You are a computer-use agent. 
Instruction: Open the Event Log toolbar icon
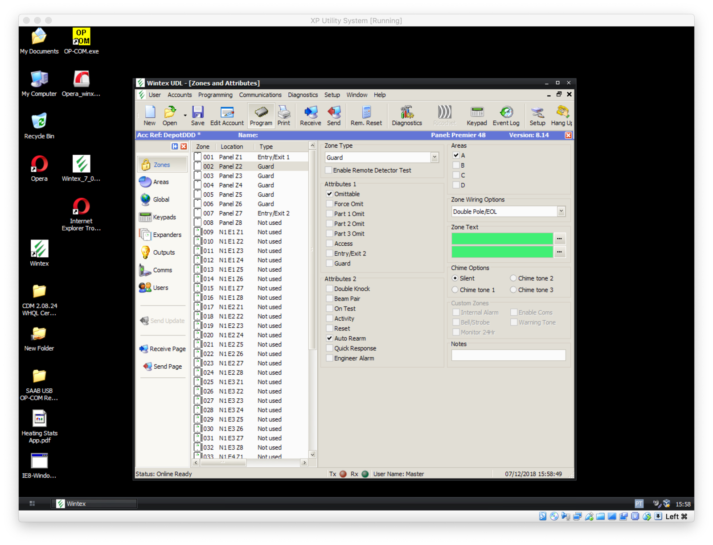[x=506, y=116]
